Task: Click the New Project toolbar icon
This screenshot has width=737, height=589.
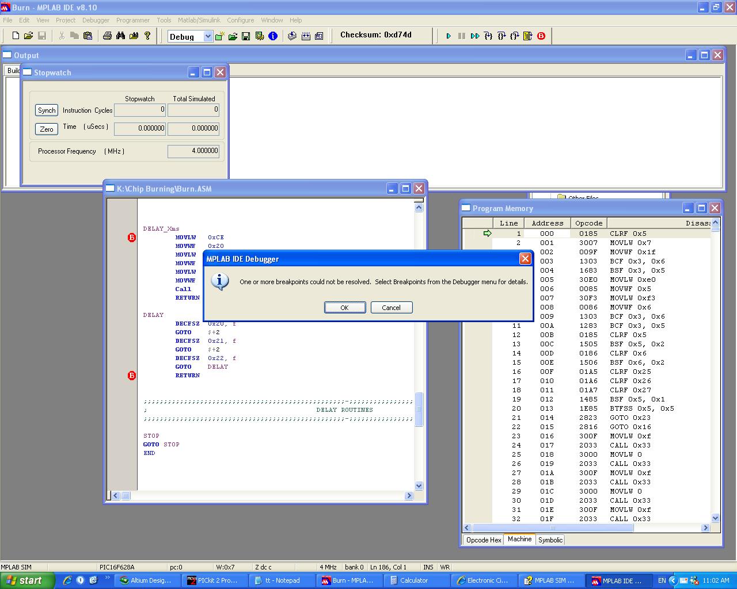Action: pyautogui.click(x=219, y=36)
